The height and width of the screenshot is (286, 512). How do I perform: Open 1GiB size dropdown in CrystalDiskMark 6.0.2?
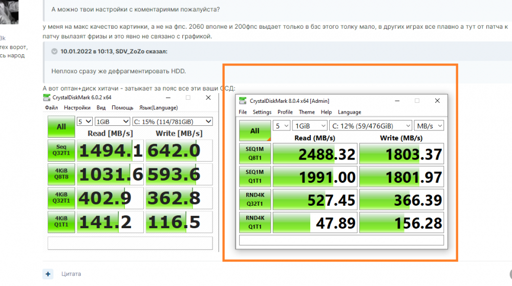pos(112,122)
